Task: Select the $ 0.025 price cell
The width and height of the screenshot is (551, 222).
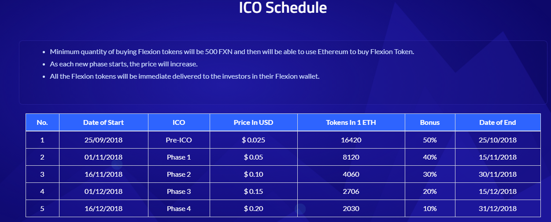Action: pyautogui.click(x=254, y=140)
